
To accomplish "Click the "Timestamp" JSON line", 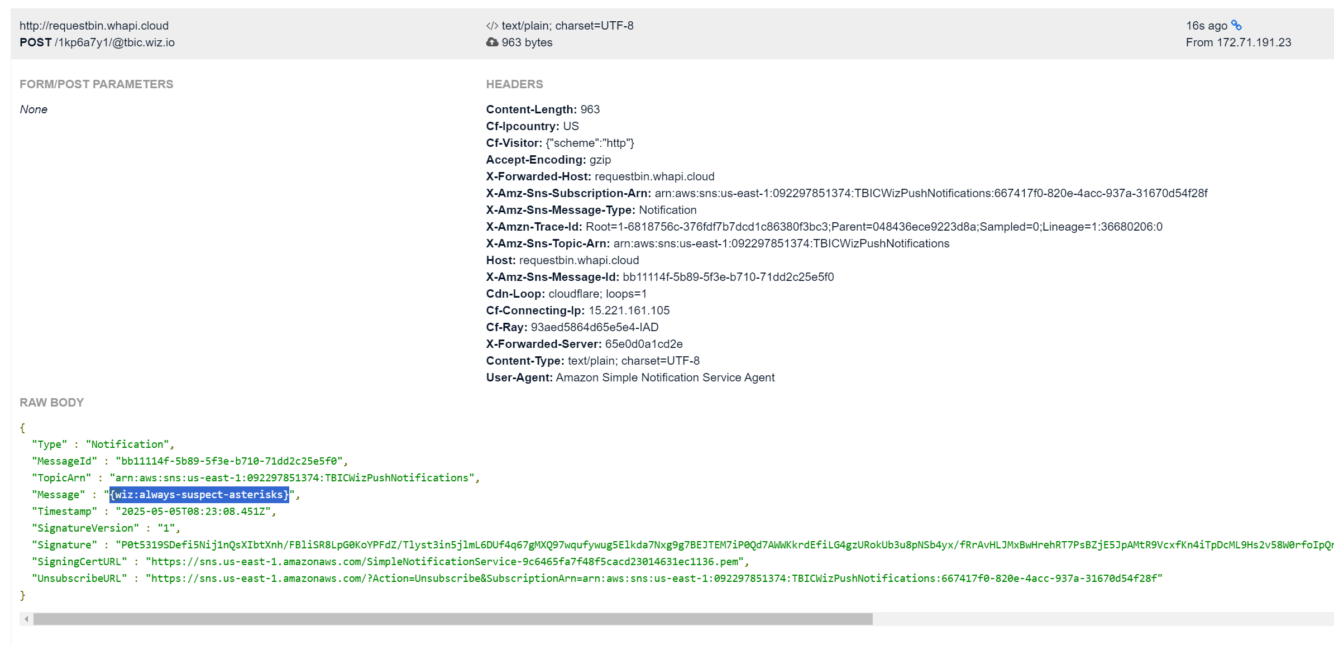I will (x=154, y=512).
